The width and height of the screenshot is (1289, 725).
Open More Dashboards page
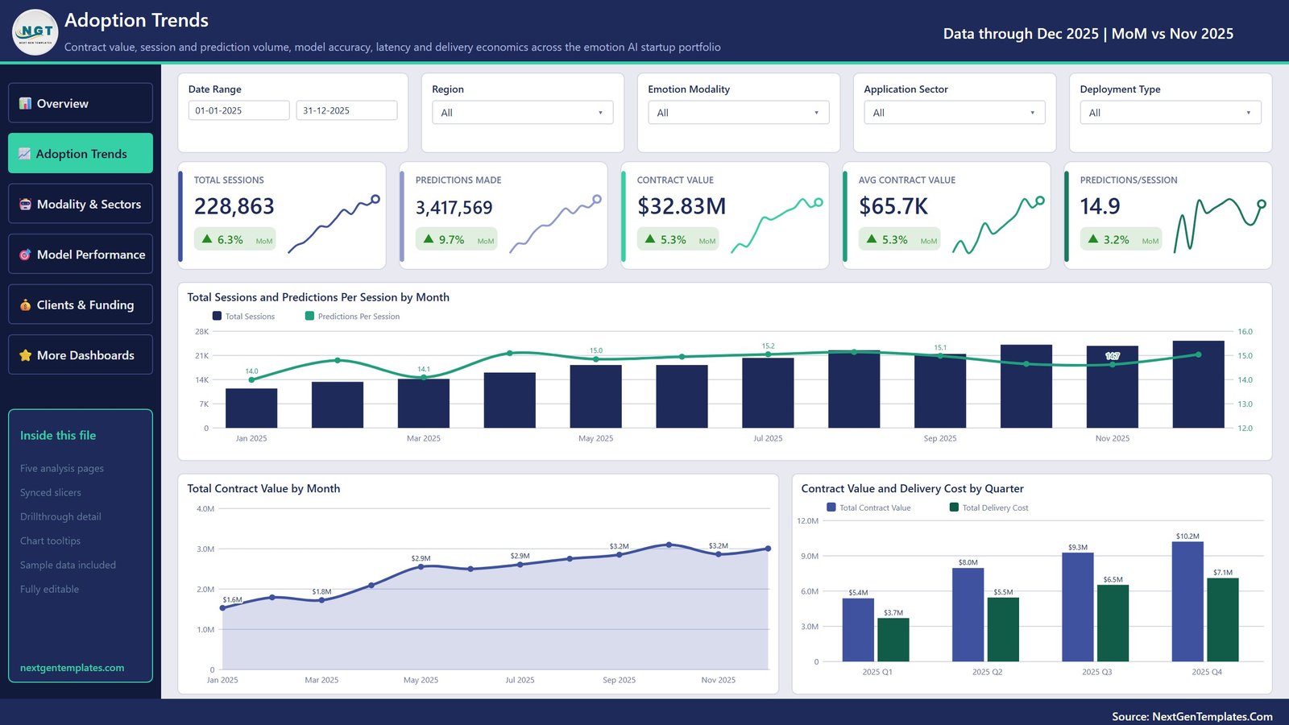tap(81, 355)
